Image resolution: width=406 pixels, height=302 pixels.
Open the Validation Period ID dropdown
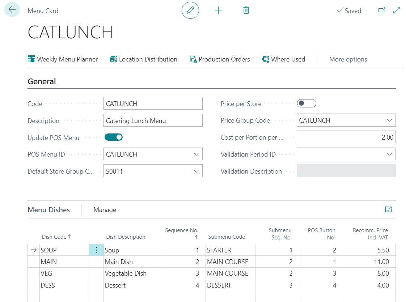(389, 154)
